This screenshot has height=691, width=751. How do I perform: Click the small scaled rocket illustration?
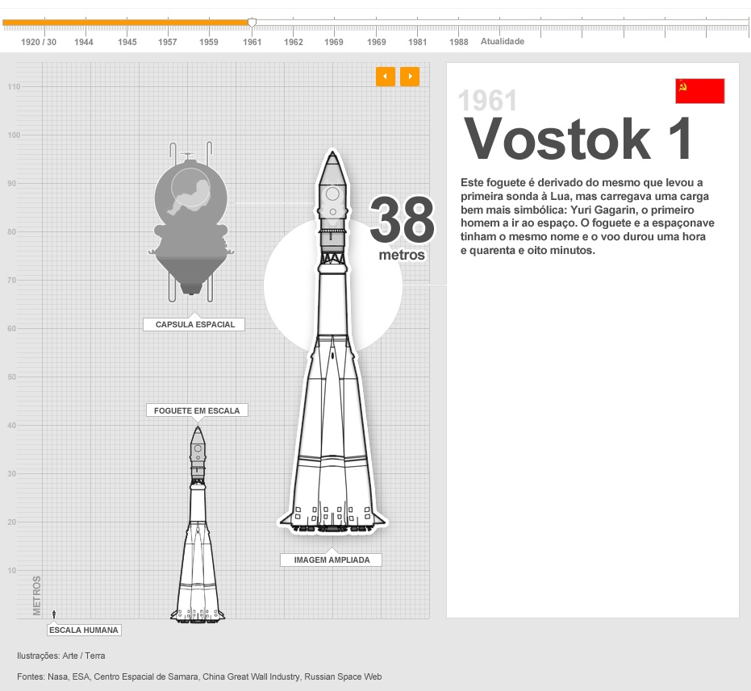[x=198, y=532]
